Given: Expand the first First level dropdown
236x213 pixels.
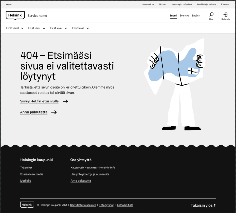Looking at the screenshot, I should [22, 28].
